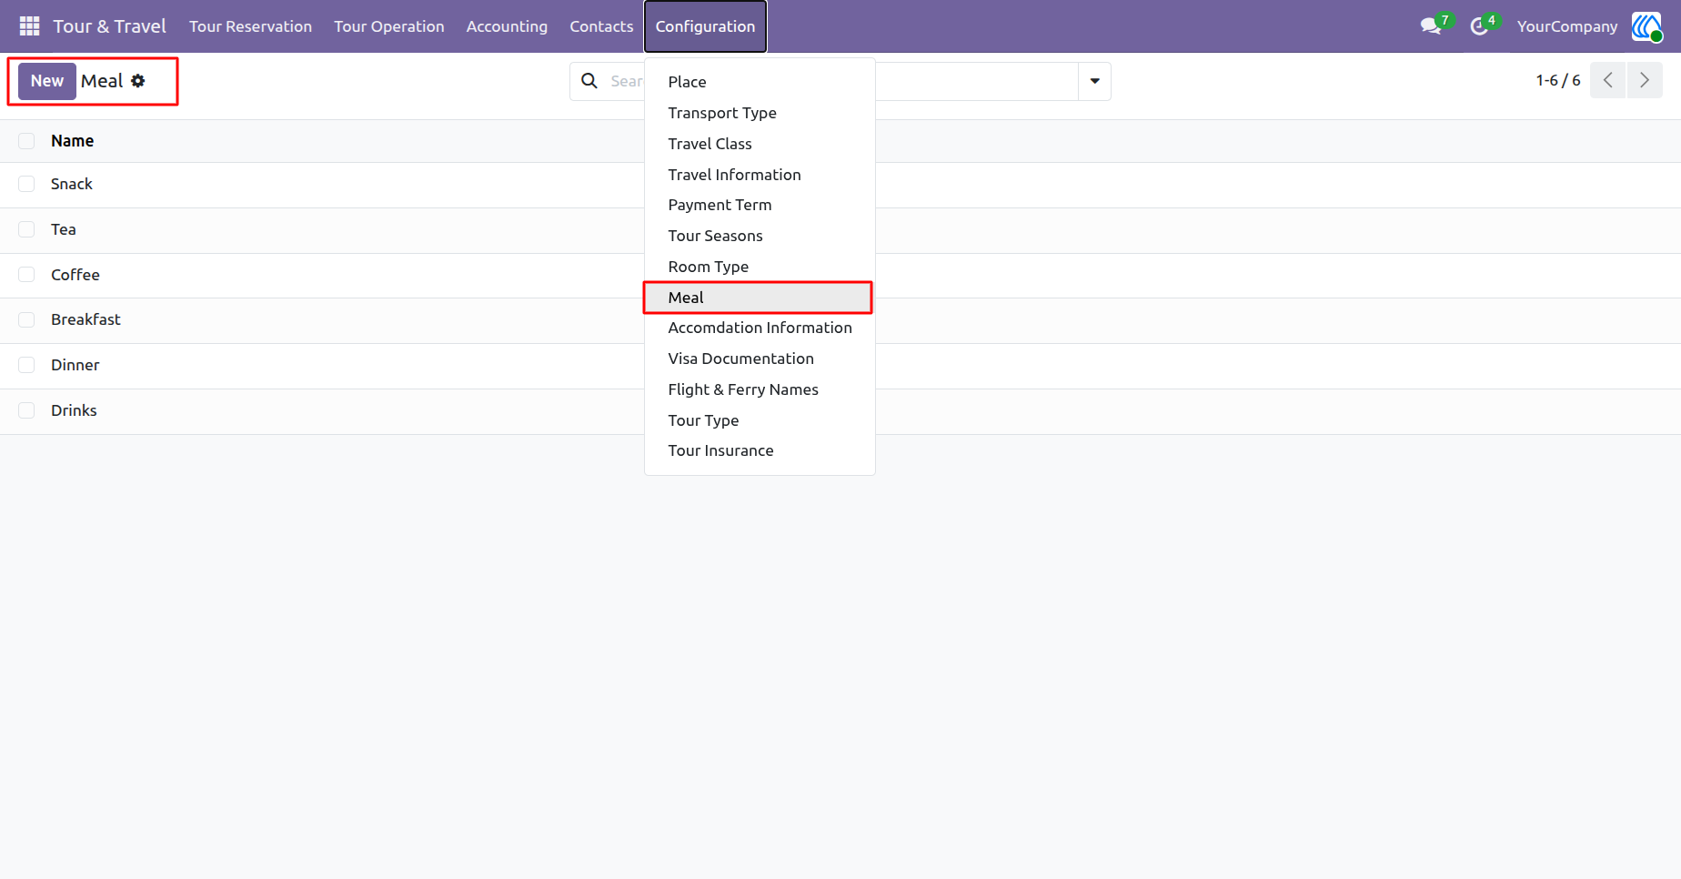Open the conversations messages icon
Viewport: 1681px width, 879px height.
1432,26
